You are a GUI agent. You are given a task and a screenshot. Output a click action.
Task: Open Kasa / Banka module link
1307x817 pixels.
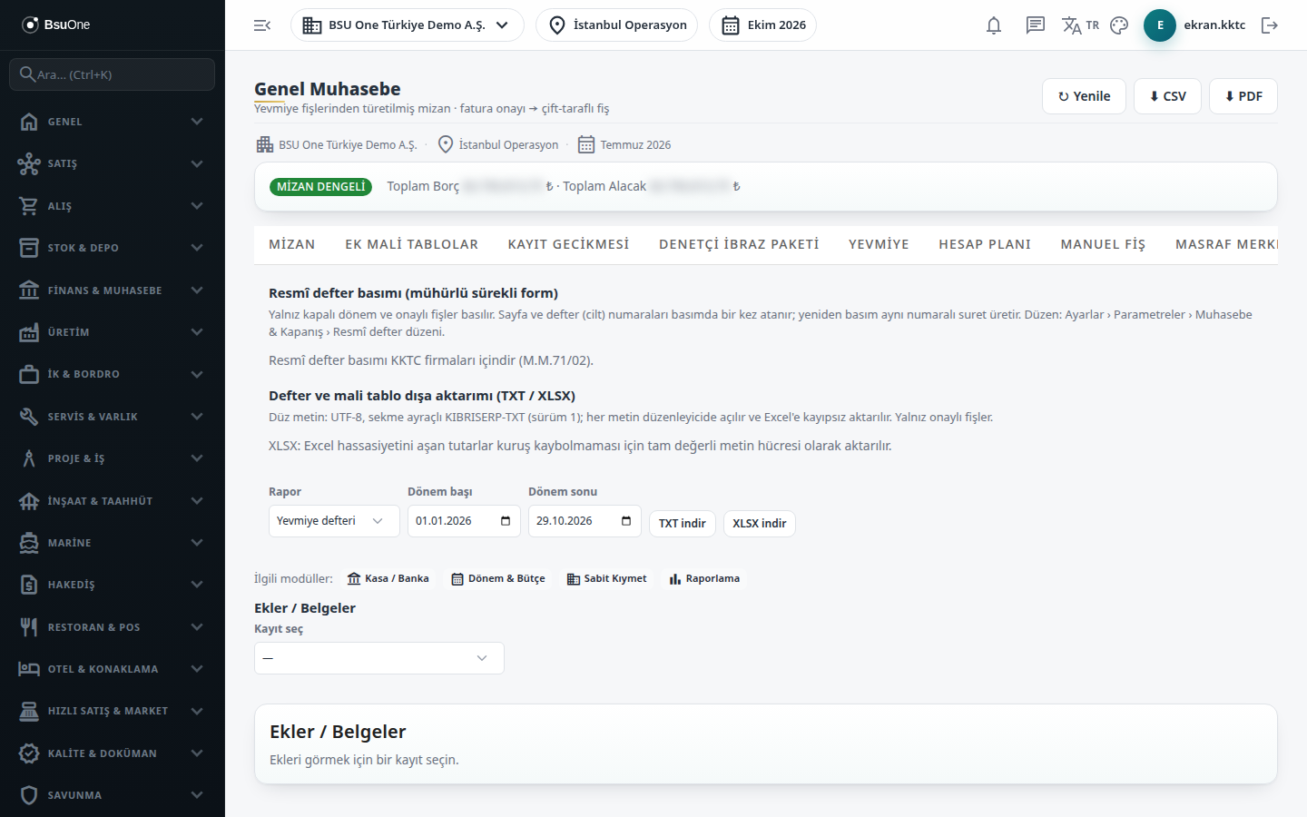(x=388, y=578)
